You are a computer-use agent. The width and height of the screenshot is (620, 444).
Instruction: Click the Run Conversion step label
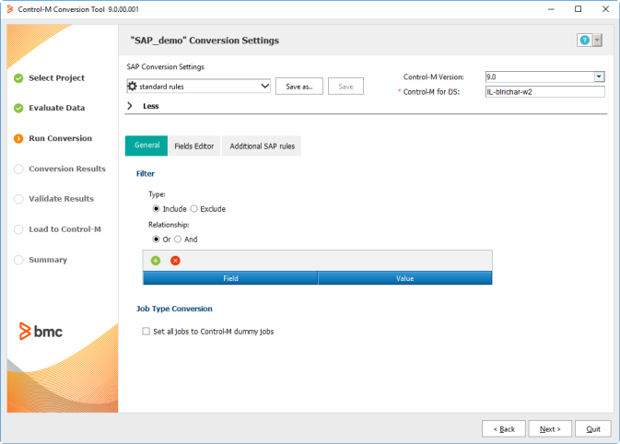[x=60, y=138]
